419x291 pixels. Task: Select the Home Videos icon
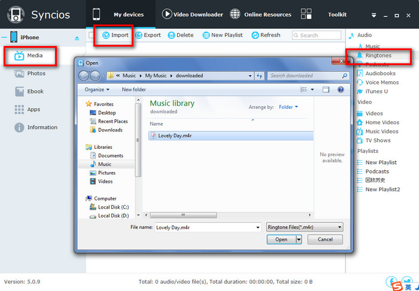click(x=360, y=122)
